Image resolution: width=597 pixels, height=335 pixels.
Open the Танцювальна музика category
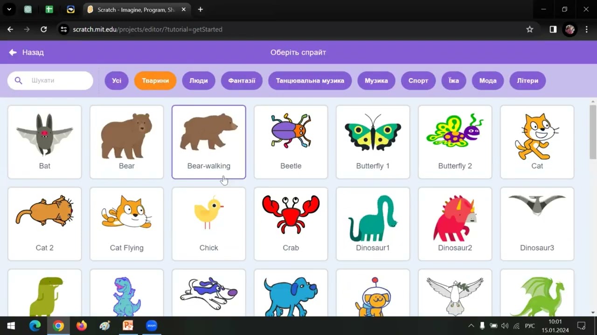[x=310, y=80]
